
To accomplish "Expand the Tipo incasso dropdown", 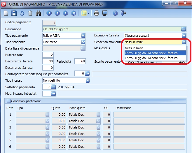I will point(88,80).
